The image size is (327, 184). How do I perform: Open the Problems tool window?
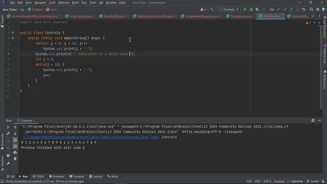coord(57,176)
